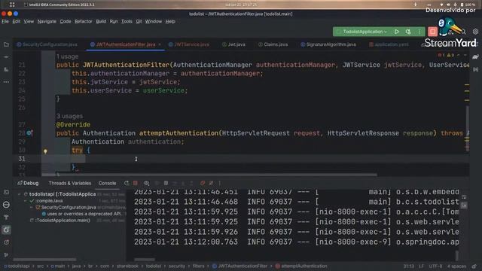The height and width of the screenshot is (271, 482).
Task: Open the Refactor menu
Action: click(x=84, y=22)
